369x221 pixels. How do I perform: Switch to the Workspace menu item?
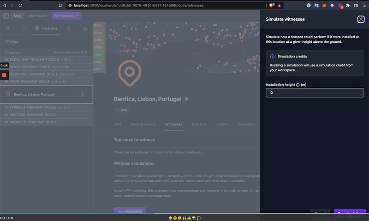[x=37, y=16]
